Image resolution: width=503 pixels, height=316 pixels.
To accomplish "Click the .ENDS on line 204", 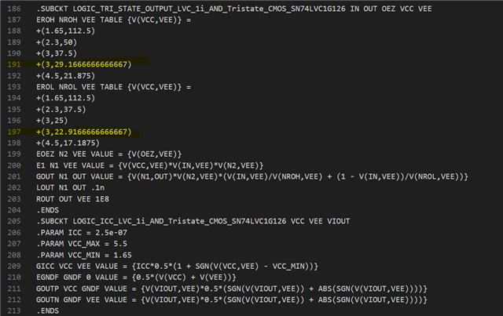I will [47, 210].
